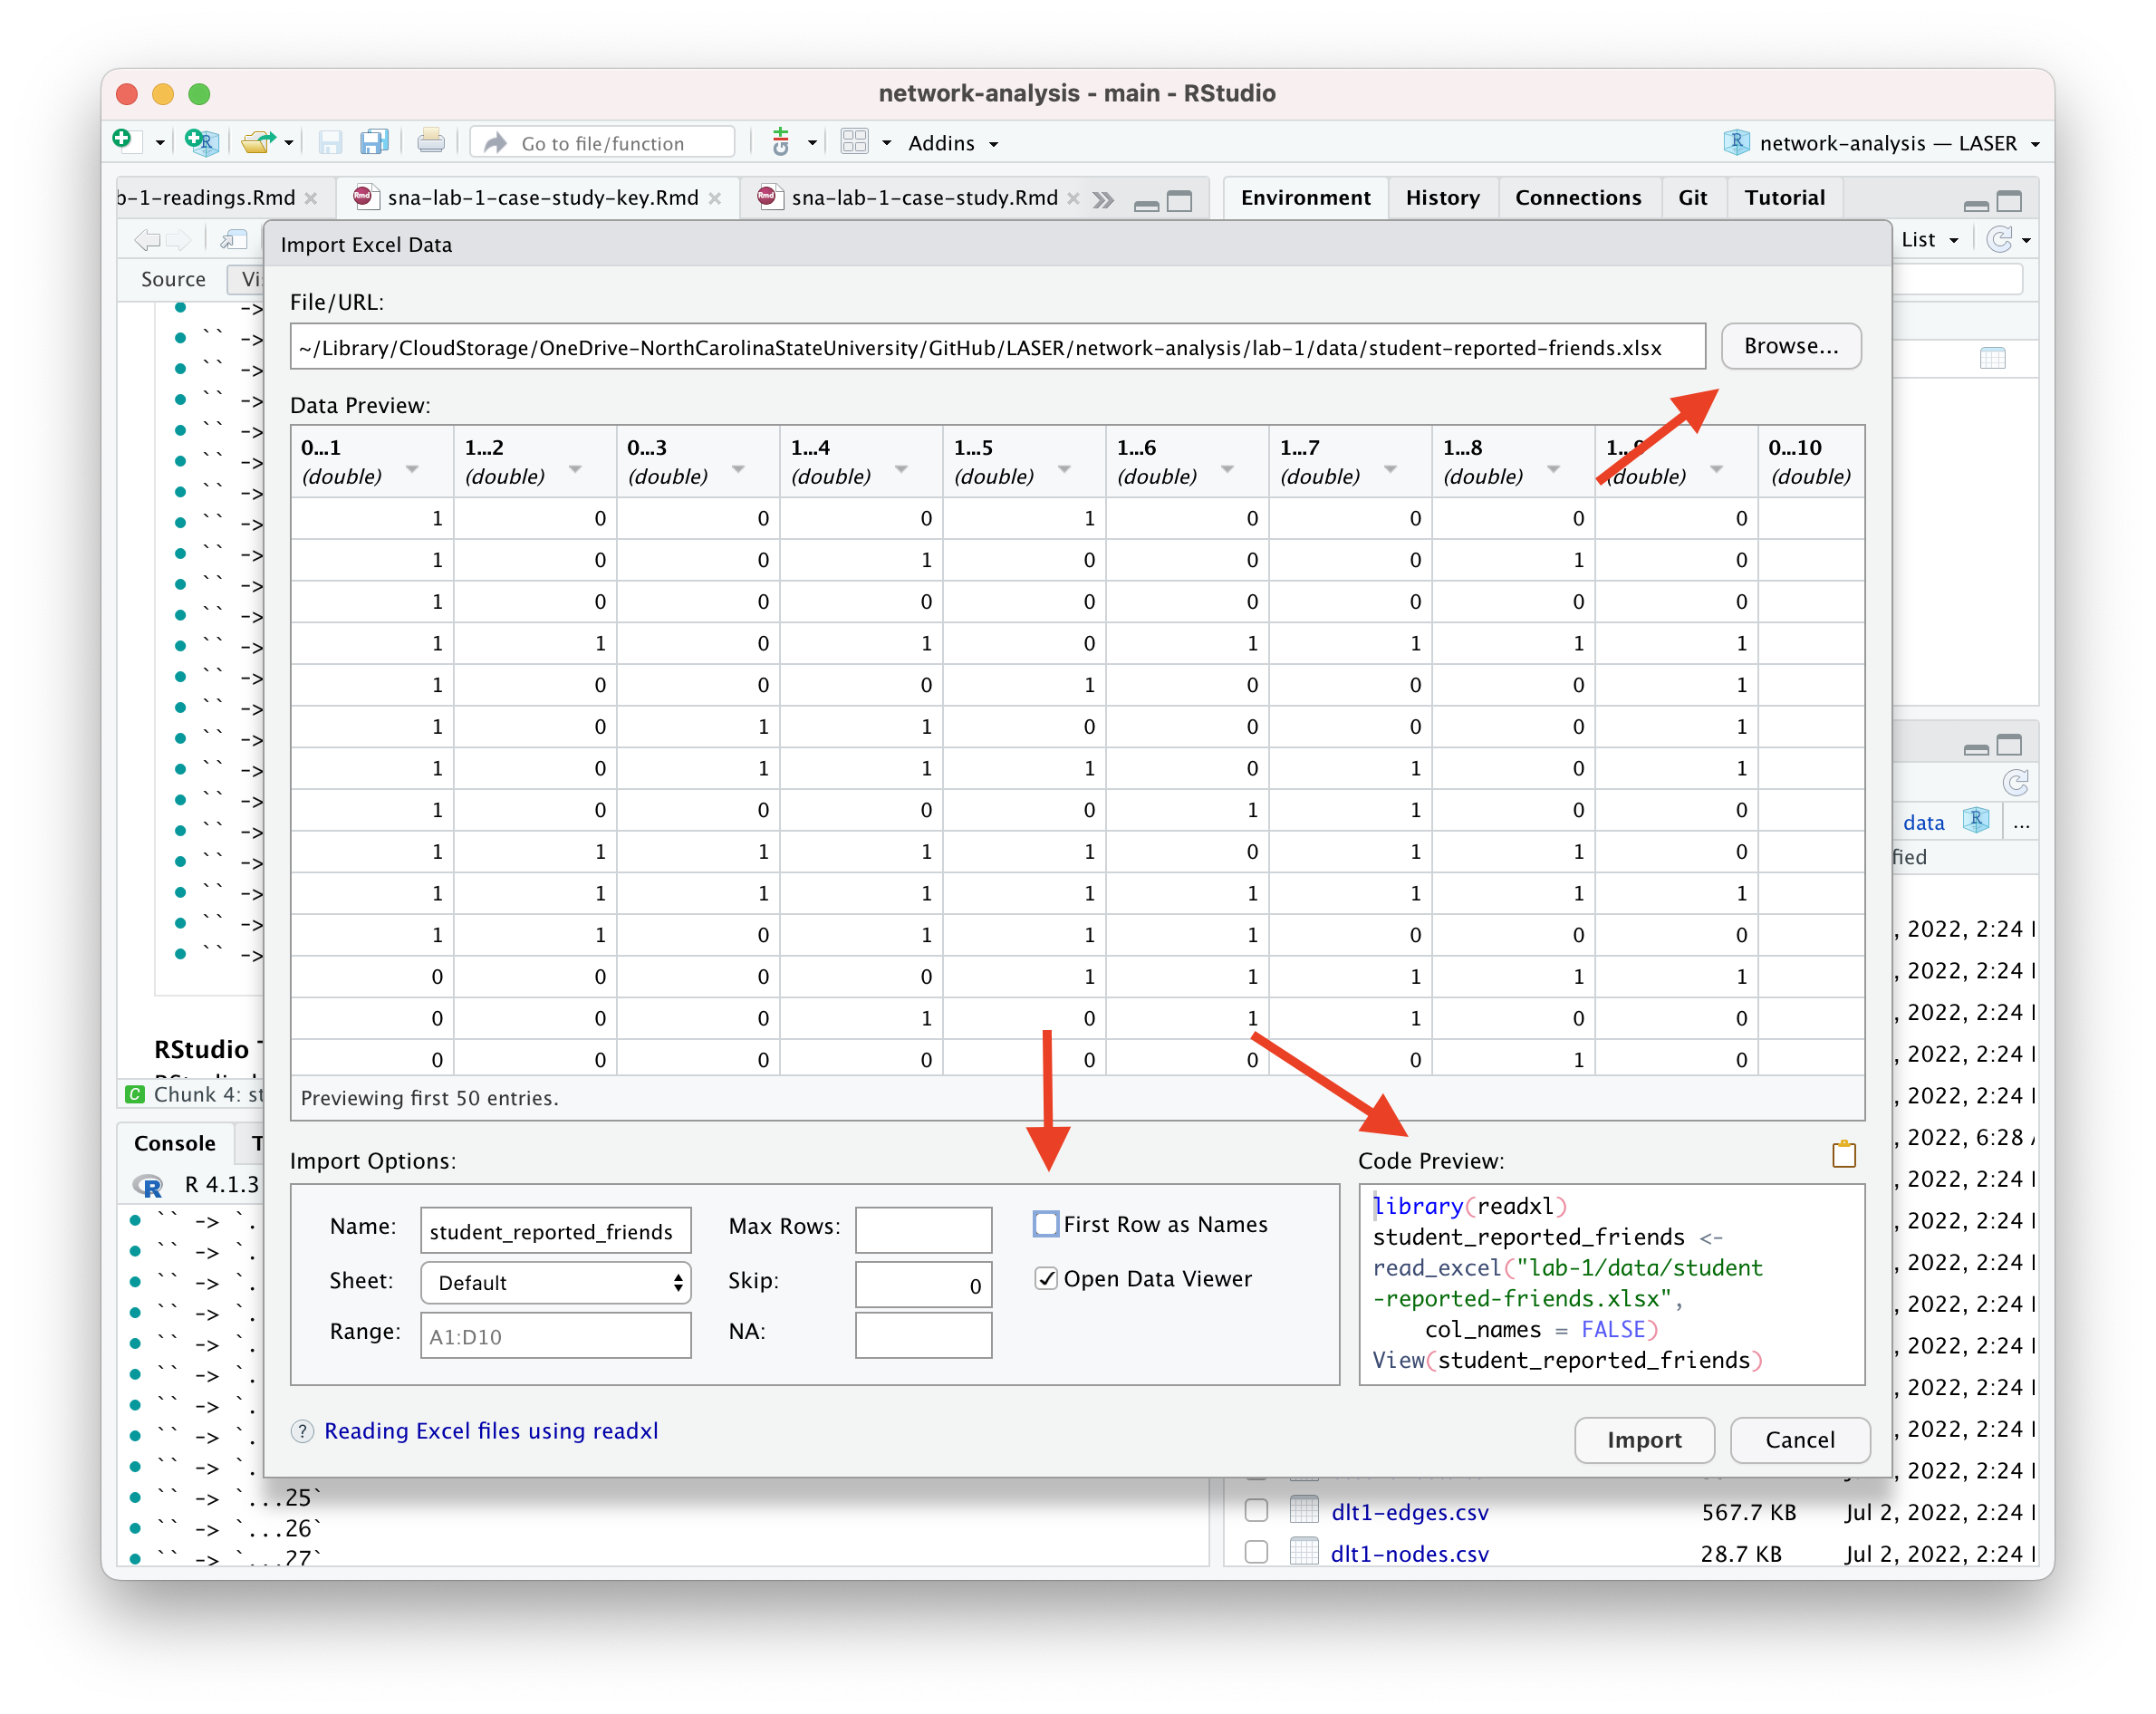
Task: Open the List view dropdown
Action: point(1930,239)
